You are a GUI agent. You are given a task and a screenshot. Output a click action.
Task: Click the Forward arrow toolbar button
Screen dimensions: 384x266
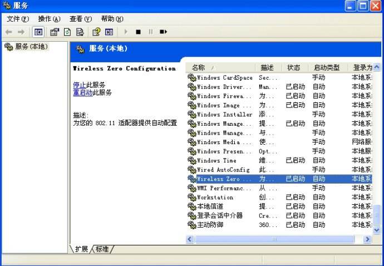pyautogui.click(x=21, y=32)
